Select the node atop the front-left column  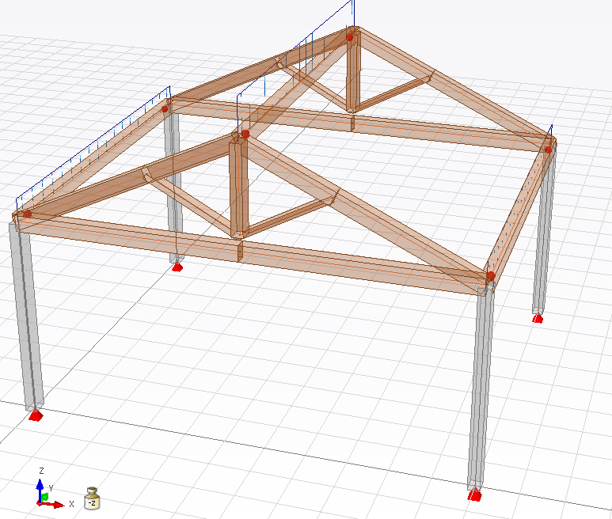27,214
